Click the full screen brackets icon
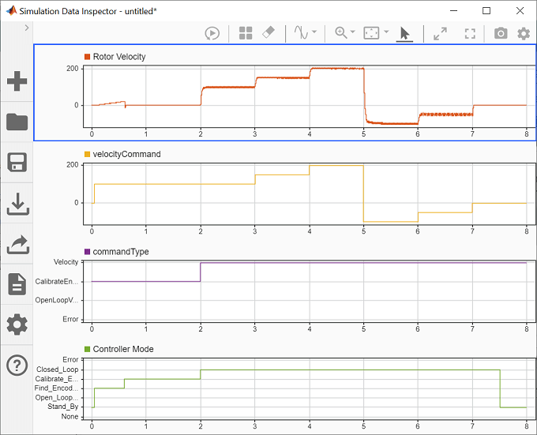 coord(470,33)
